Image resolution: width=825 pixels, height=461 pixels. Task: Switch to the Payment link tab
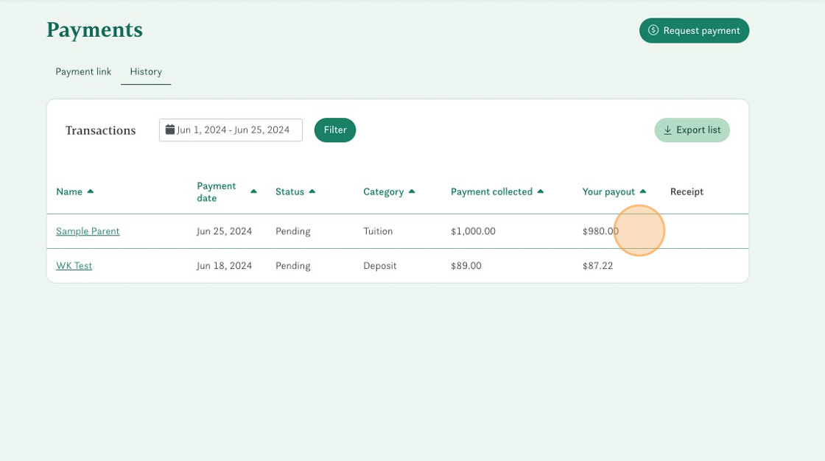(x=82, y=71)
